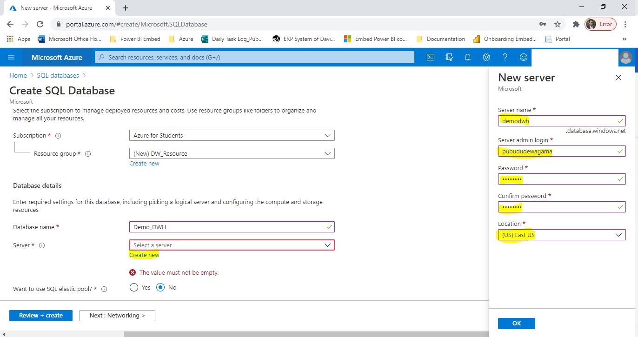
Task: Open the notifications bell
Action: (468, 57)
